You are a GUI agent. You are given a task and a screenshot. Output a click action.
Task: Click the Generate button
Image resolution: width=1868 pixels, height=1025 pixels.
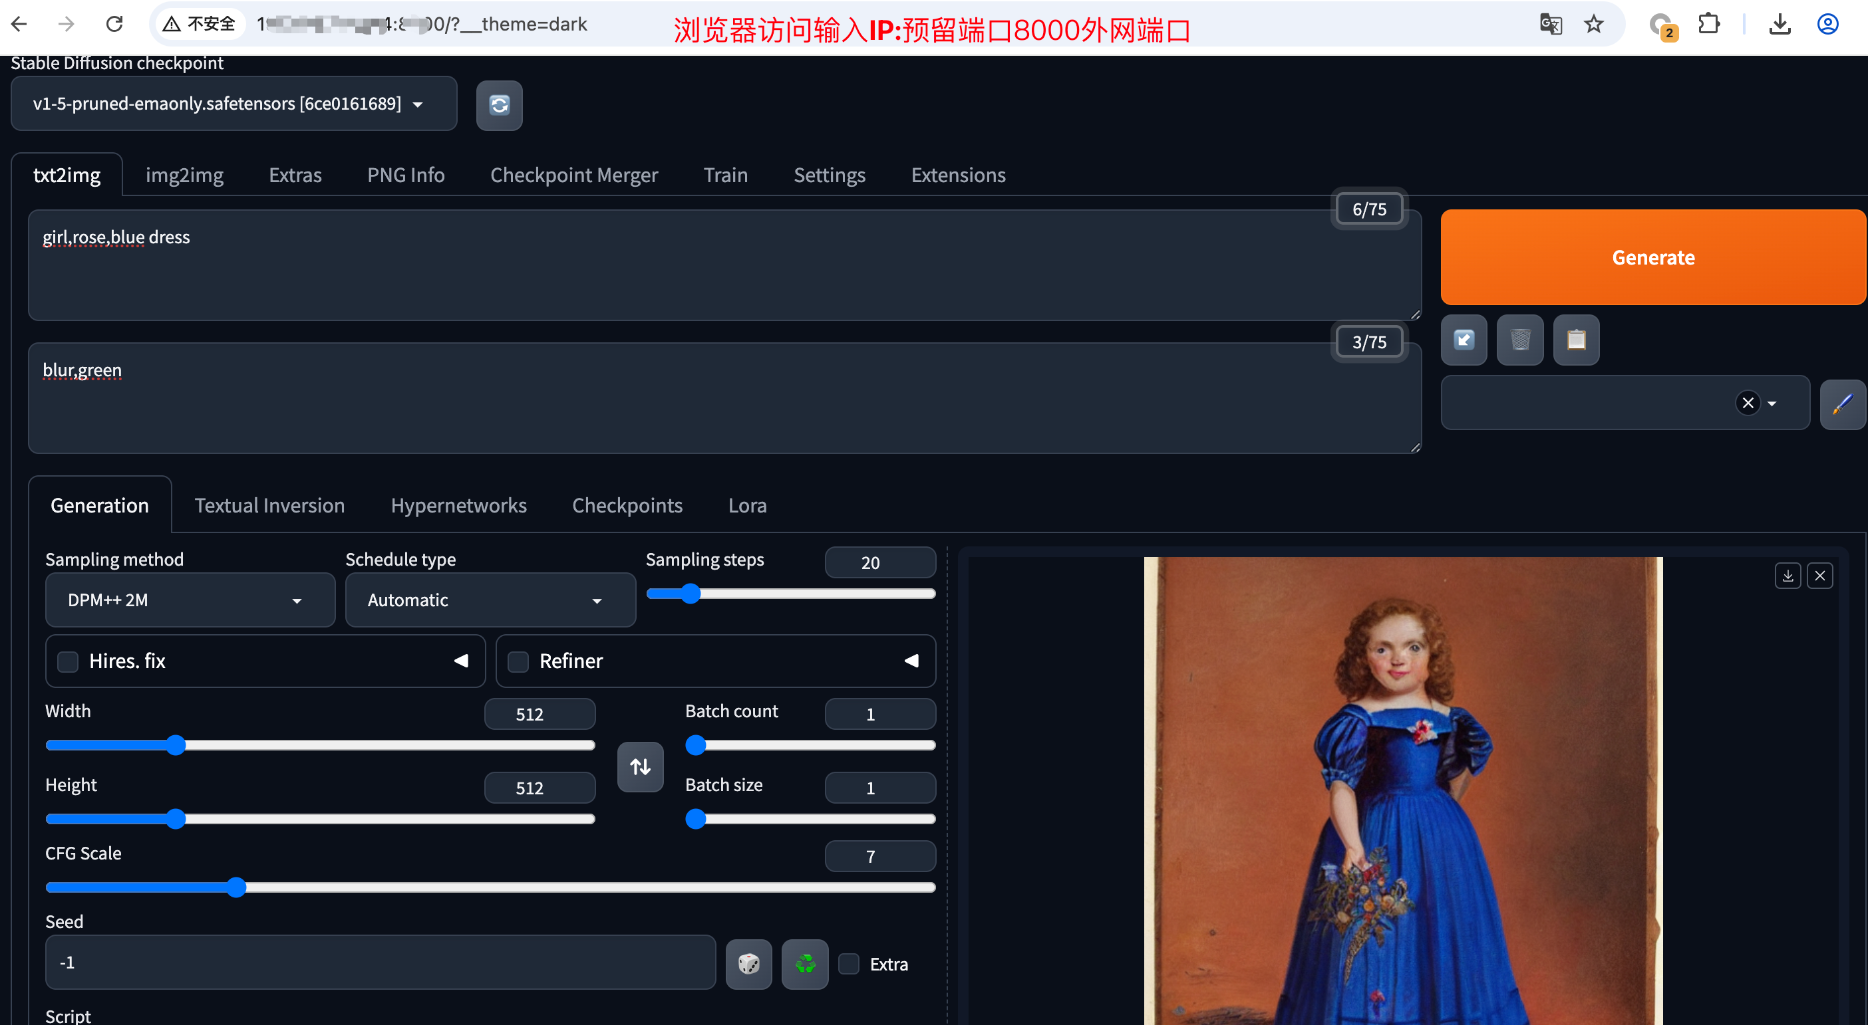pyautogui.click(x=1652, y=257)
